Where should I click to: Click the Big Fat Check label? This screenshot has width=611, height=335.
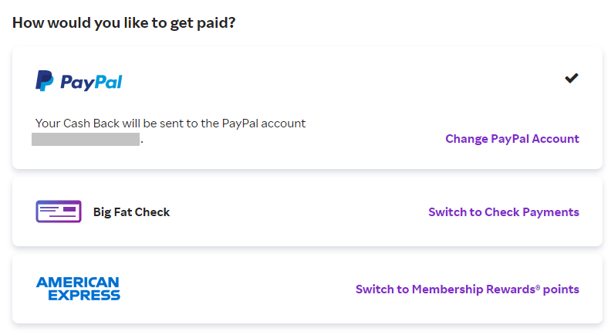[131, 212]
